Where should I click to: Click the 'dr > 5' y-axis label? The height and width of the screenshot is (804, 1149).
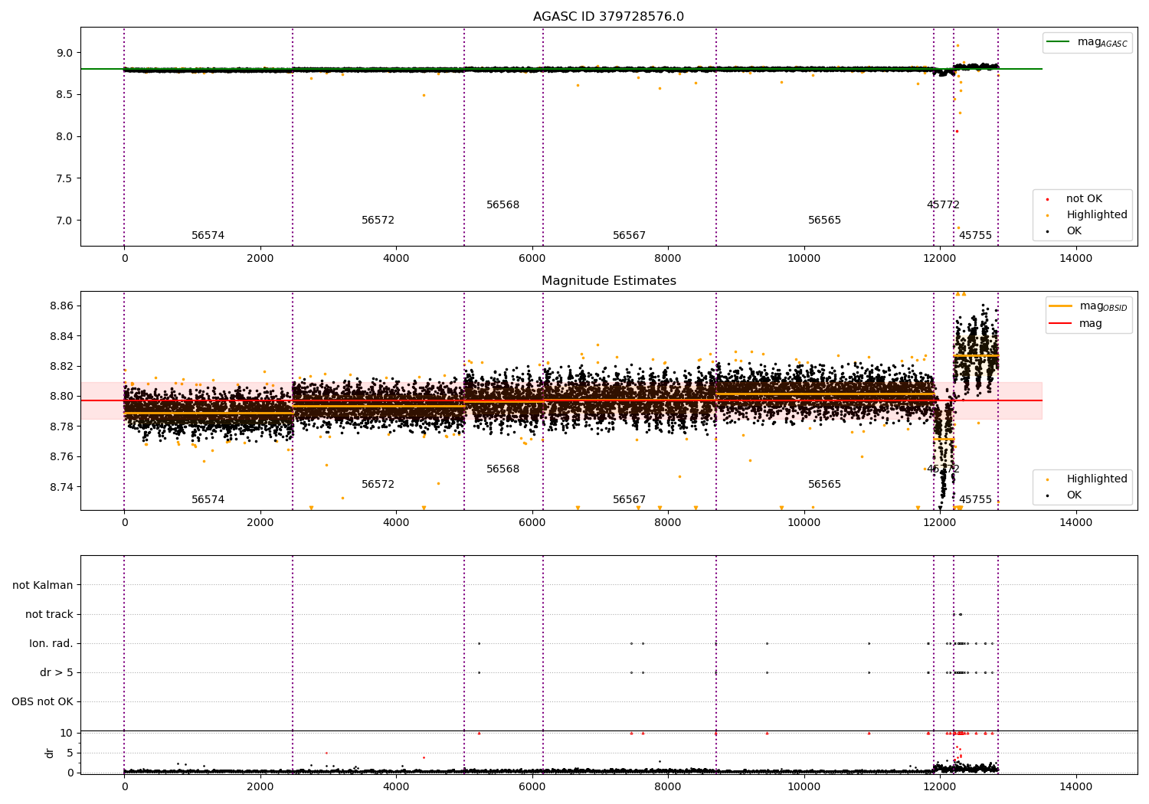click(x=57, y=672)
